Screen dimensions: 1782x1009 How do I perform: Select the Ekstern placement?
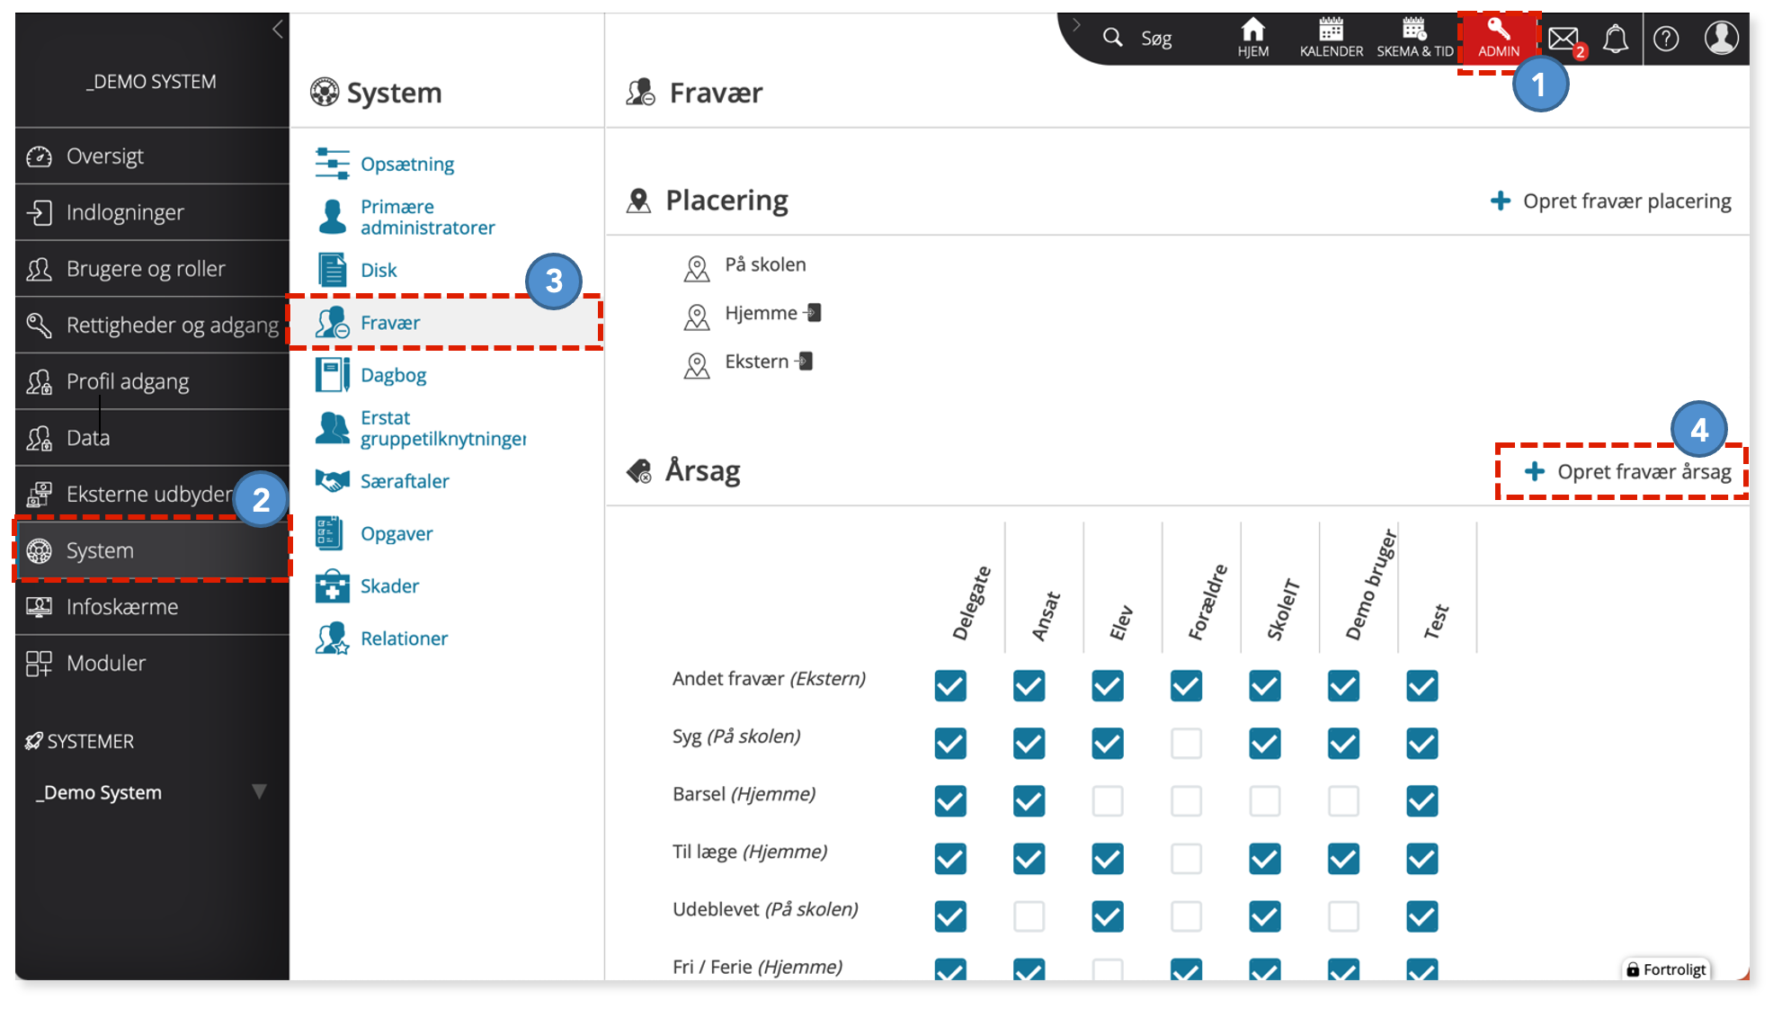pyautogui.click(x=756, y=362)
